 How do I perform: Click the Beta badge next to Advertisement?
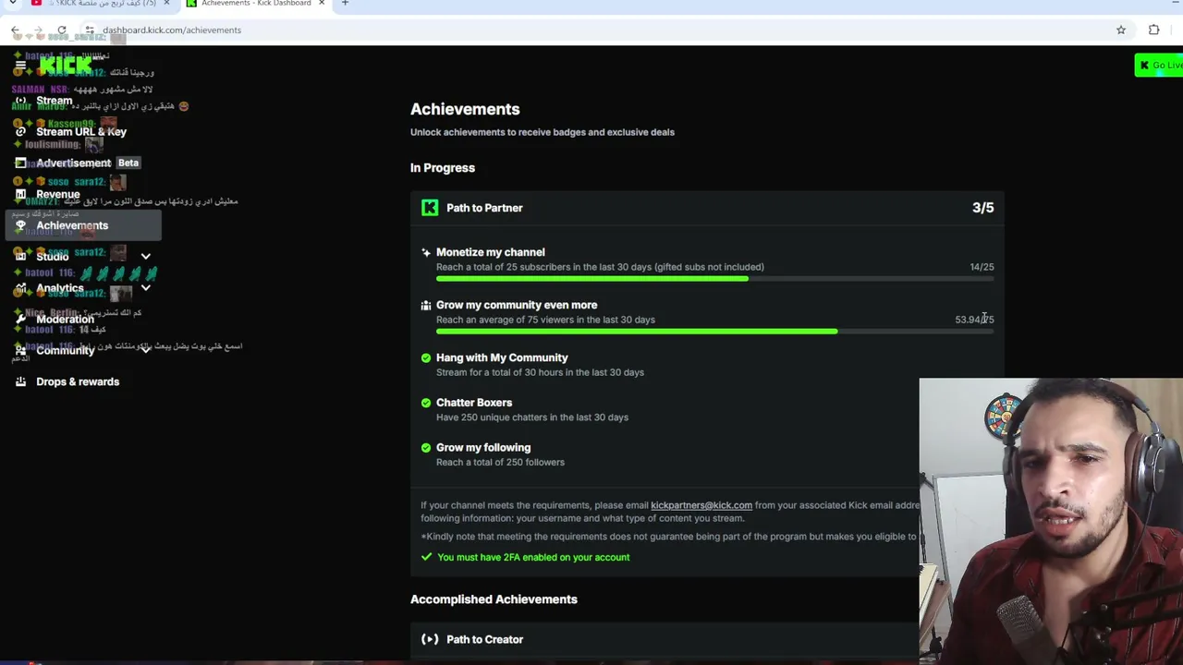coord(128,163)
